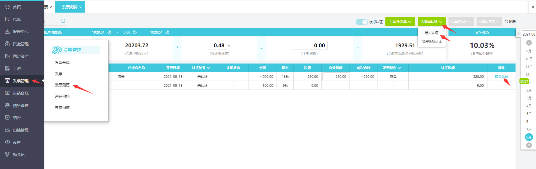Viewport: 536px width, 169px height.
Task: Edit the 0.48 预计负税率 field
Action: click(x=217, y=45)
